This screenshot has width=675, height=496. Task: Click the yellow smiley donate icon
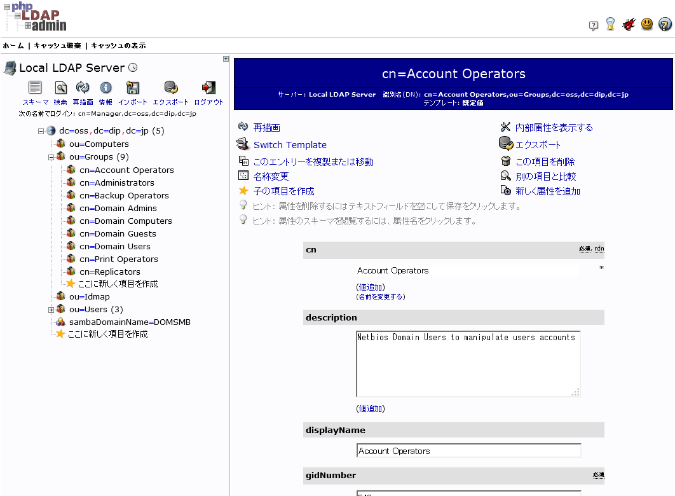[646, 24]
